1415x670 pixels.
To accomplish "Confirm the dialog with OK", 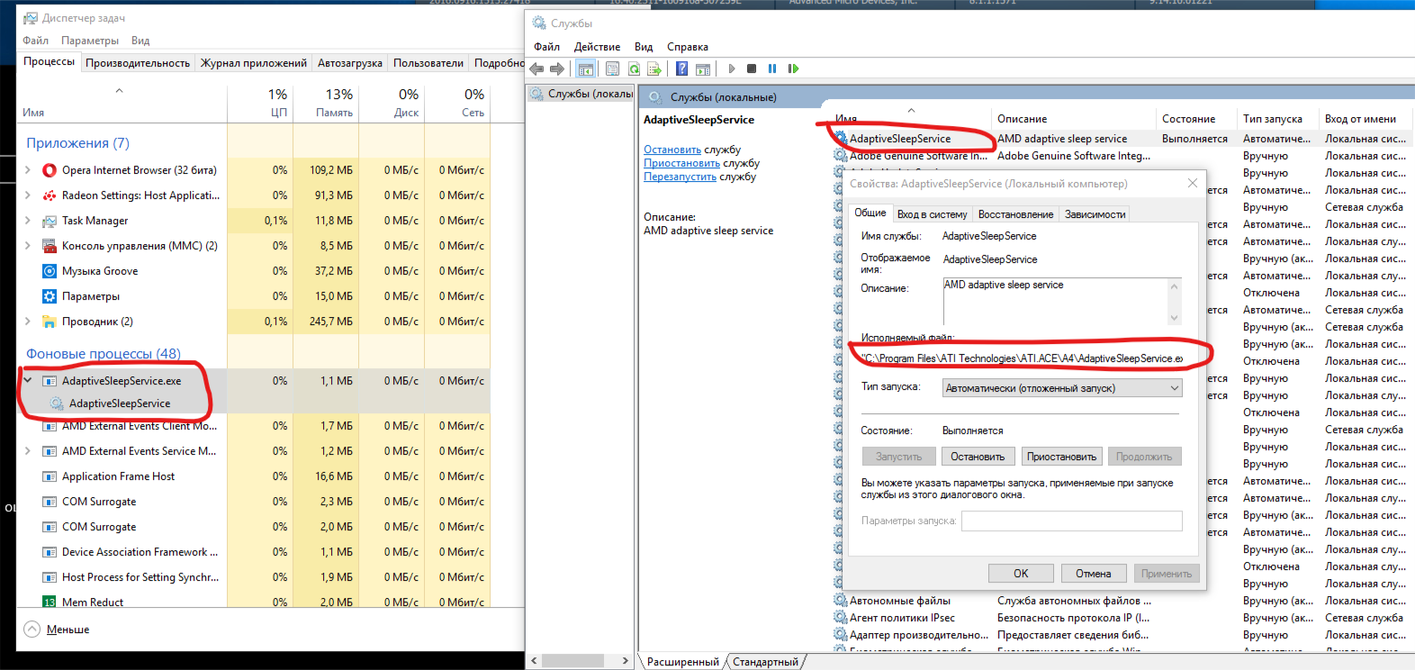I will (x=1021, y=574).
